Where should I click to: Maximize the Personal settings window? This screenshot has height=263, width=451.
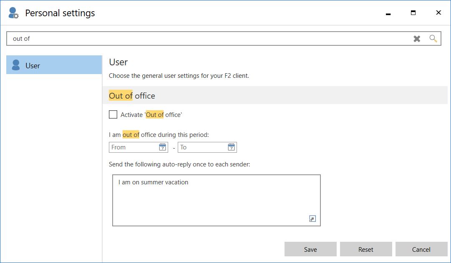tap(413, 12)
